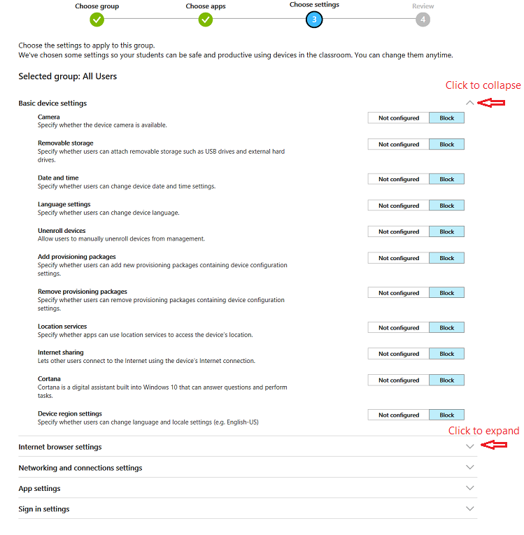Open the Choose group step label

(x=97, y=6)
